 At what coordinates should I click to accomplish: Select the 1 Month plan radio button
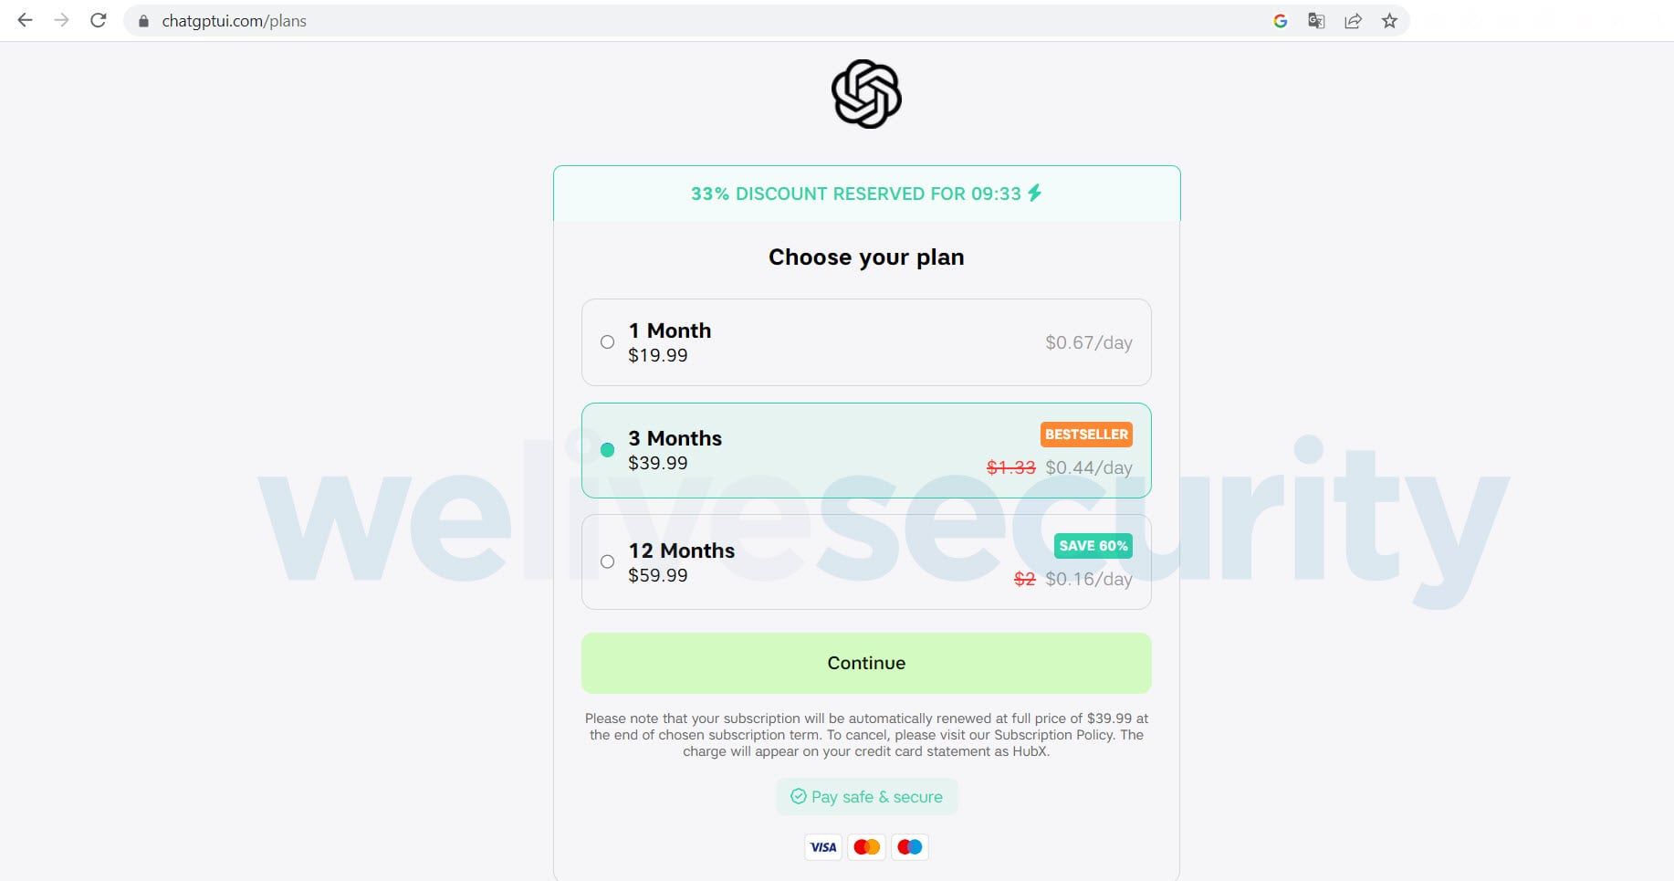pyautogui.click(x=607, y=341)
